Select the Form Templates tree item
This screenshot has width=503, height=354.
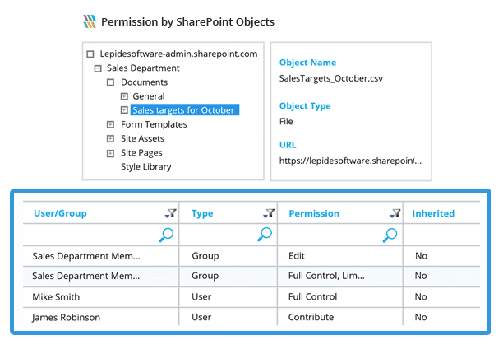tap(154, 124)
